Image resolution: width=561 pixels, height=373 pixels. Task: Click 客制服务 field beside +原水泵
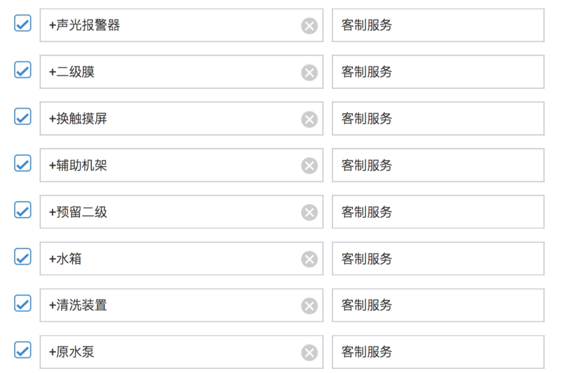click(x=438, y=352)
